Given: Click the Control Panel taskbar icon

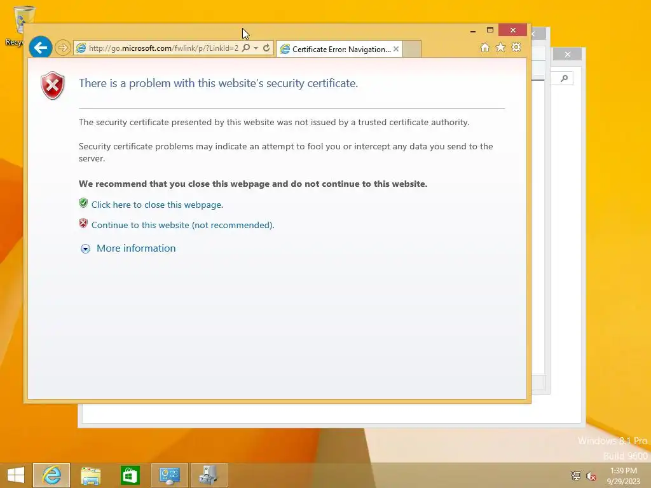Looking at the screenshot, I should click(x=169, y=475).
